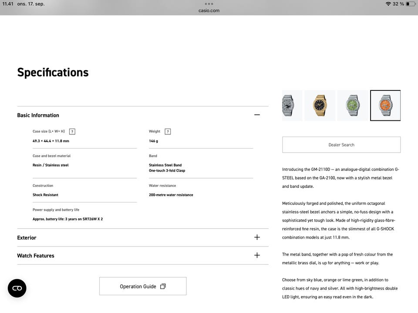
Task: Select the green dial watch thumbnail
Action: pyautogui.click(x=352, y=105)
